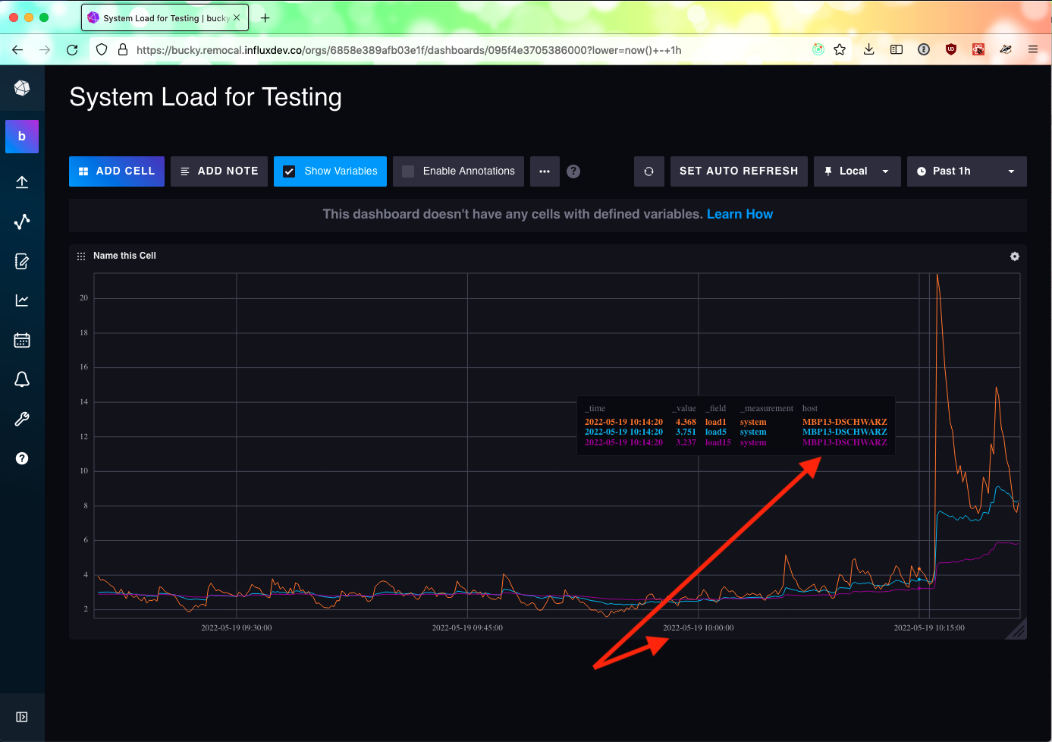Open the Notebooks pencil icon in sidebar
Screen dimensions: 1052x742
pyautogui.click(x=22, y=261)
